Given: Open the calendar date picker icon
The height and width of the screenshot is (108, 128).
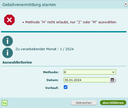Looking at the screenshot, I should (112, 80).
